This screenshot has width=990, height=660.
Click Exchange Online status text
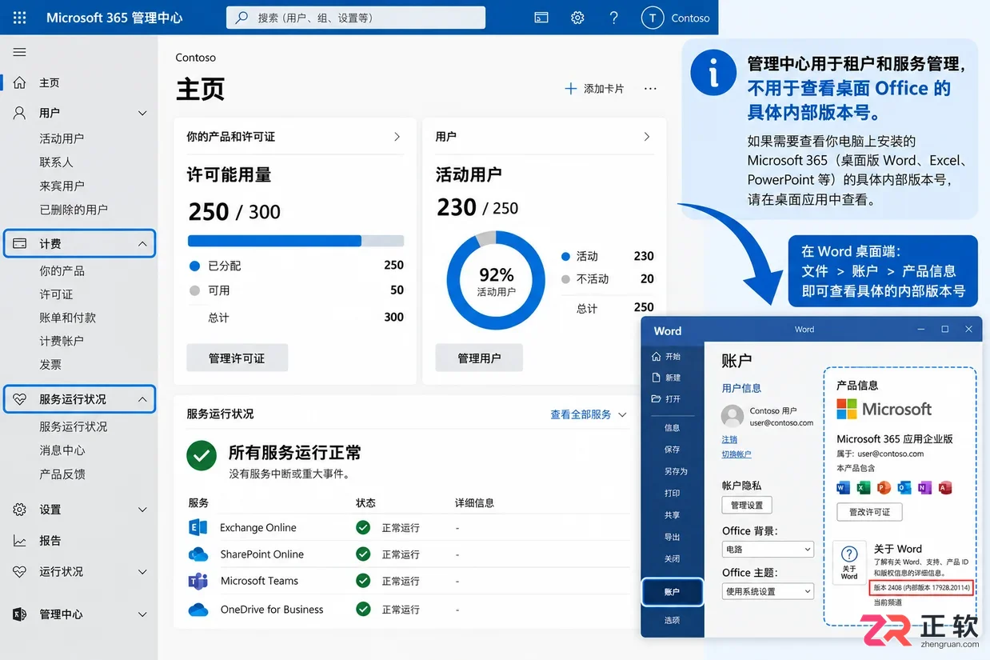[401, 528]
